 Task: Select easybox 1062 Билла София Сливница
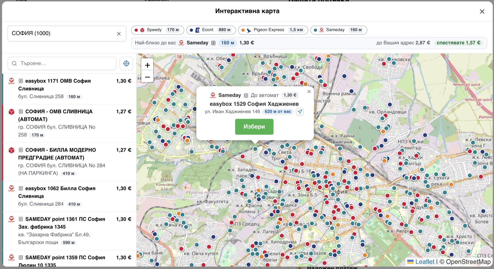click(x=69, y=196)
